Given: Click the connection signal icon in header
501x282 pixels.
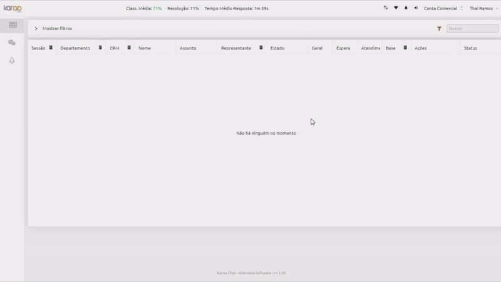Looking at the screenshot, I should tap(396, 8).
